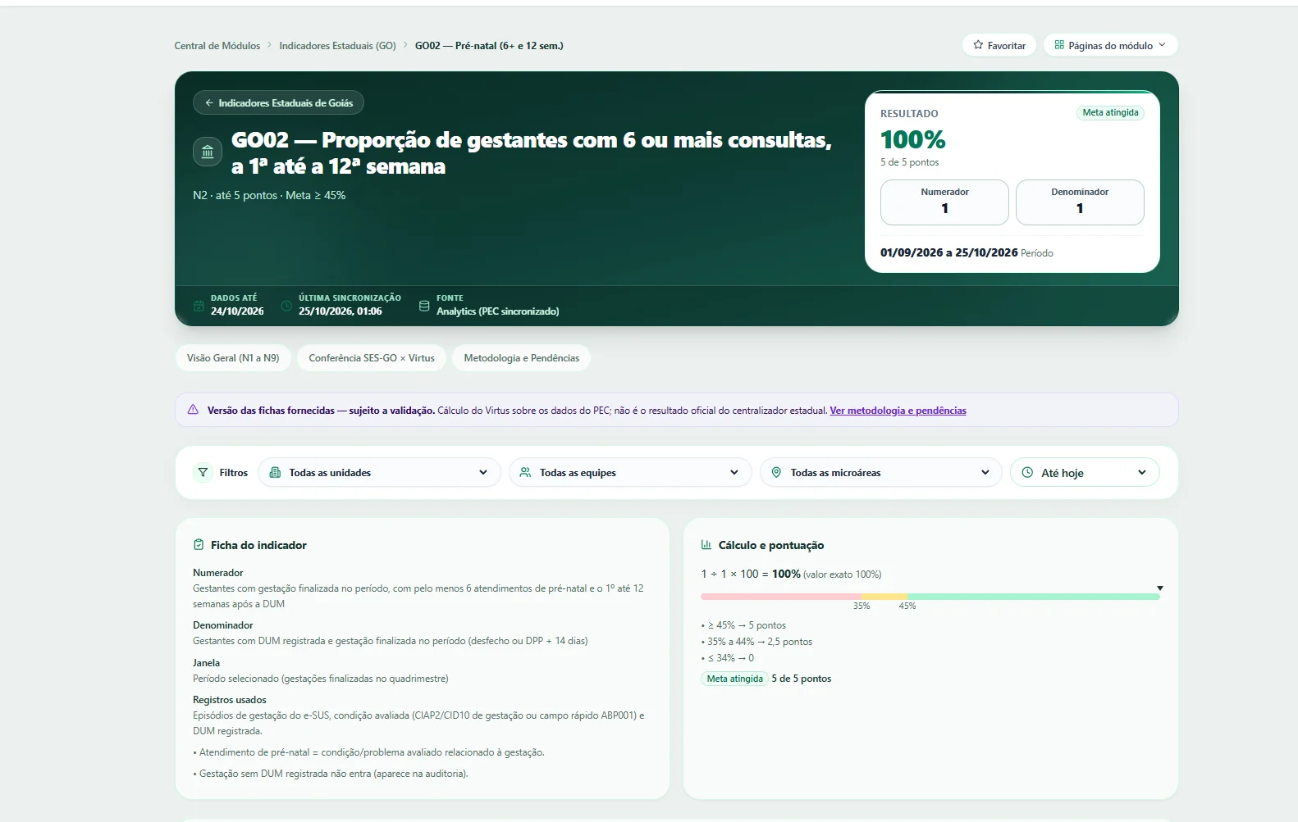This screenshot has height=822, width=1298.
Task: Click the Registros usados heading
Action: (230, 700)
